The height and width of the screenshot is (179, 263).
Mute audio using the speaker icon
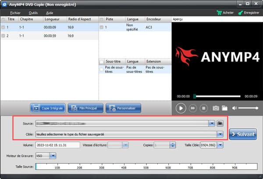[x=235, y=108]
